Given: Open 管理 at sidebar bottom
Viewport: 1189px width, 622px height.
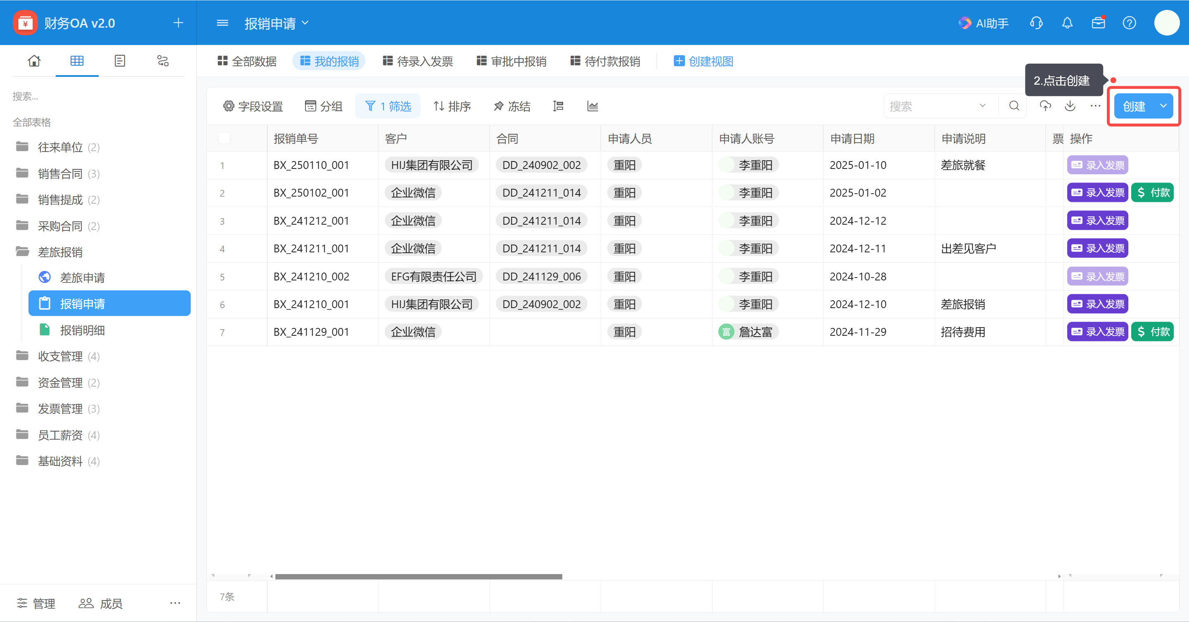Looking at the screenshot, I should (36, 603).
